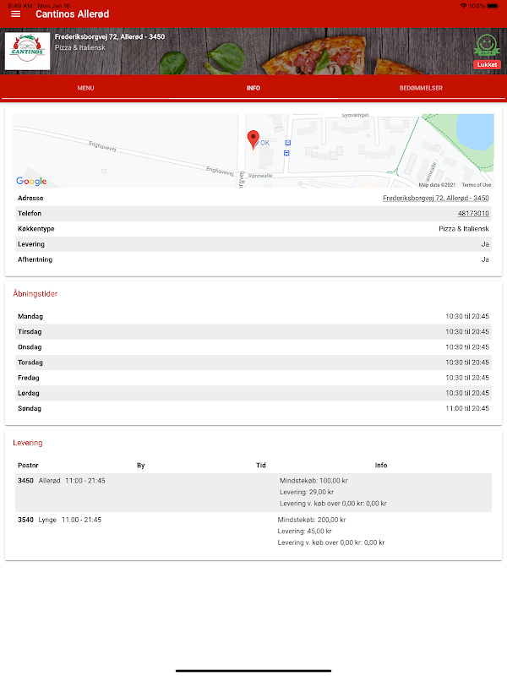Tap the green smiley Elite badge
The image size is (507, 676).
pos(487,46)
